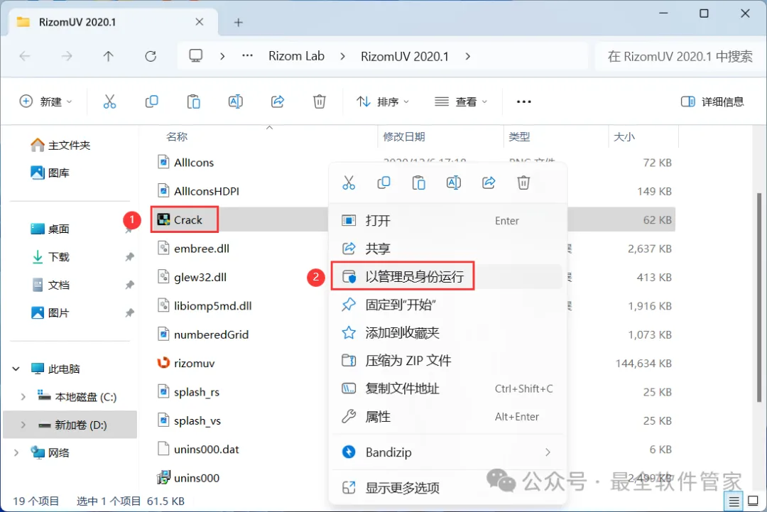Open 下载 in the sidebar
This screenshot has height=512, width=767.
coord(50,257)
